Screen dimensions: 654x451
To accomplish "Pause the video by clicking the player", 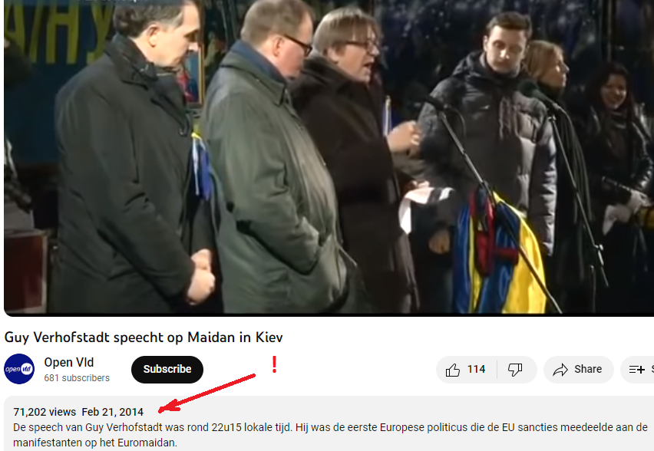I will click(x=329, y=156).
